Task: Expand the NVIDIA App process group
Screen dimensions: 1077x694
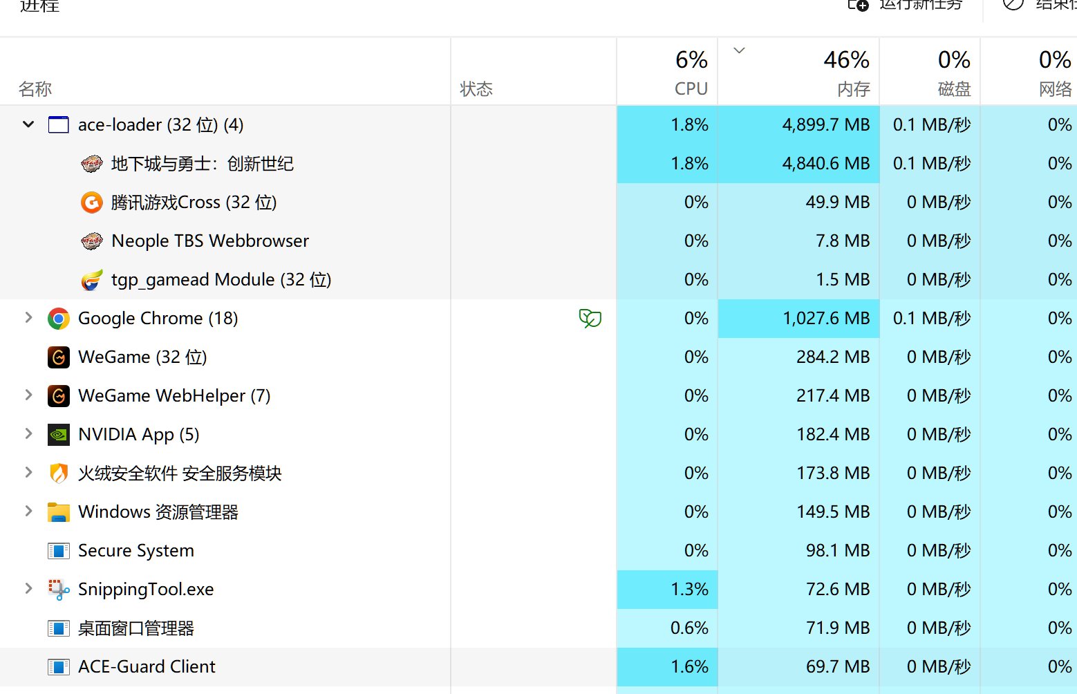Action: point(28,434)
